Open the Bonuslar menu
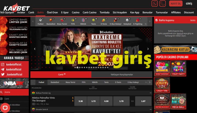 pyautogui.click(x=147, y=12)
